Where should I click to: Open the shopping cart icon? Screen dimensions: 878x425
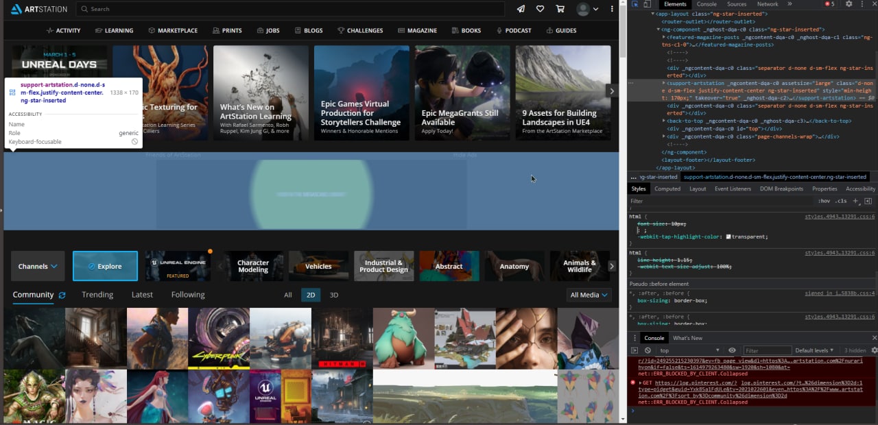coord(560,9)
